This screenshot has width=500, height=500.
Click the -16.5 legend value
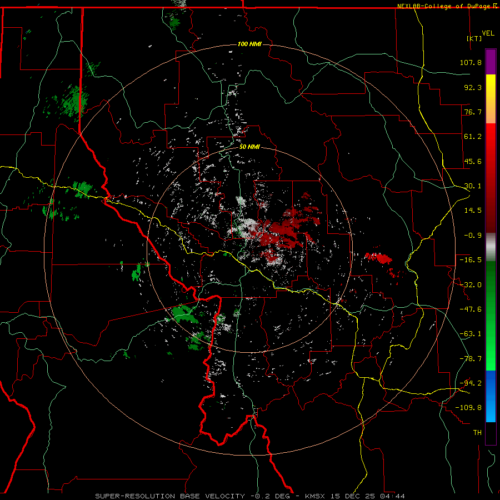pyautogui.click(x=471, y=260)
